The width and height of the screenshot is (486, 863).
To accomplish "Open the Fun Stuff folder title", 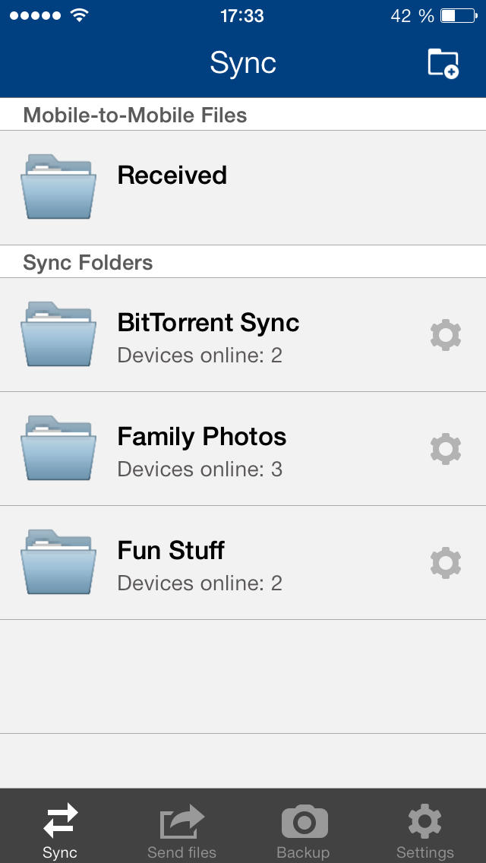I will click(171, 551).
